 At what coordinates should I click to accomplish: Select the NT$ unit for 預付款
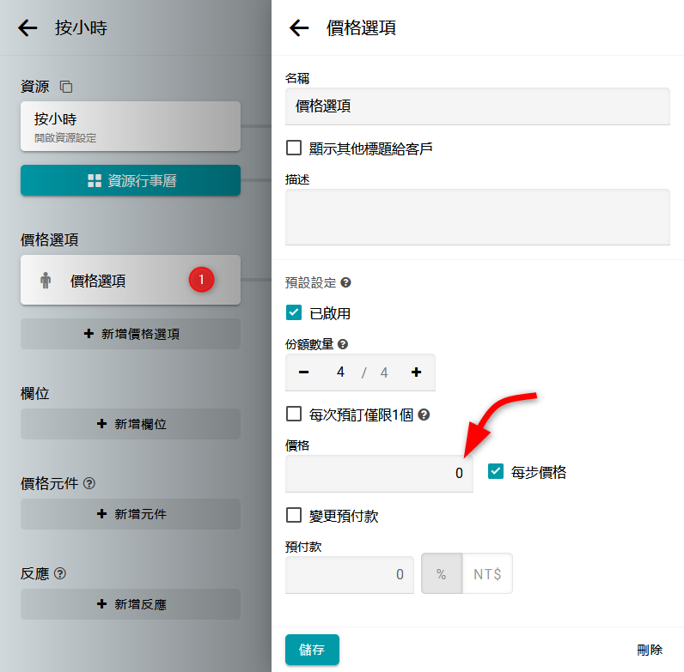487,574
